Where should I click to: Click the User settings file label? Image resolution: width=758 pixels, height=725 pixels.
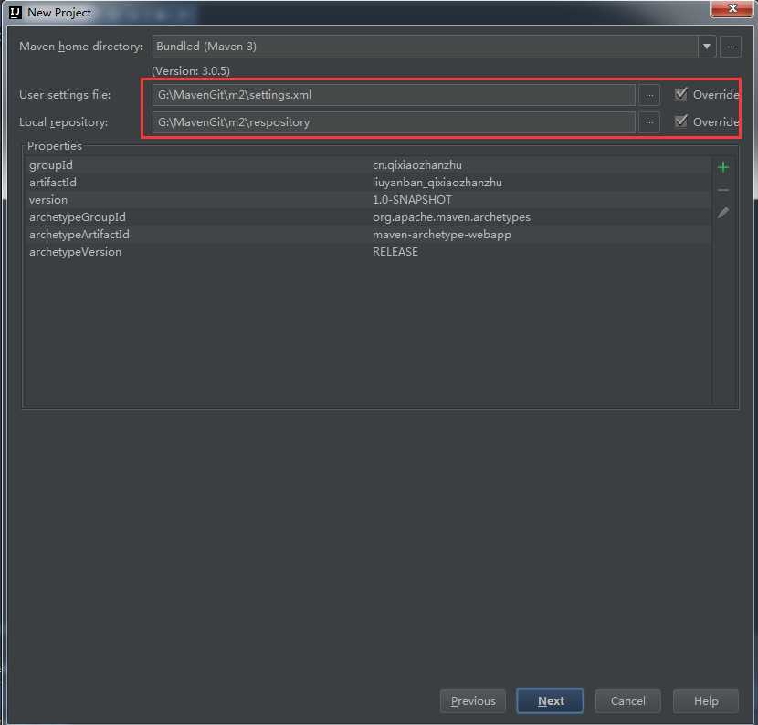pos(65,95)
